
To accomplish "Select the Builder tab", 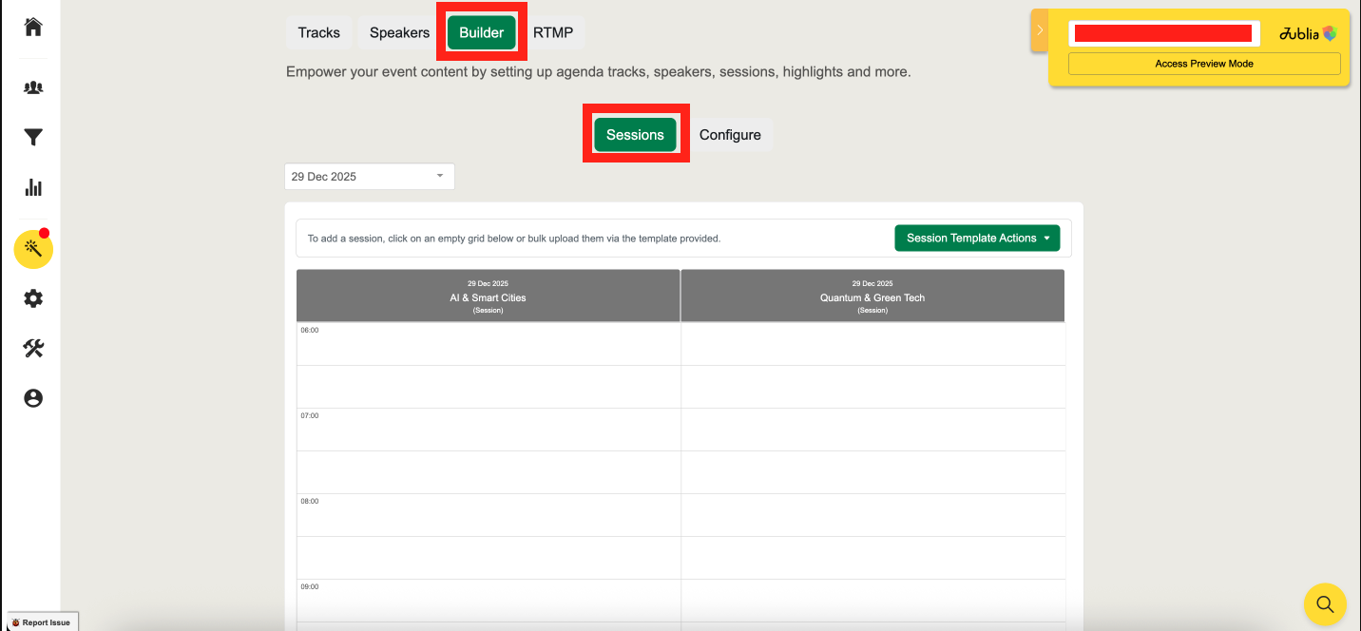I will coord(481,32).
